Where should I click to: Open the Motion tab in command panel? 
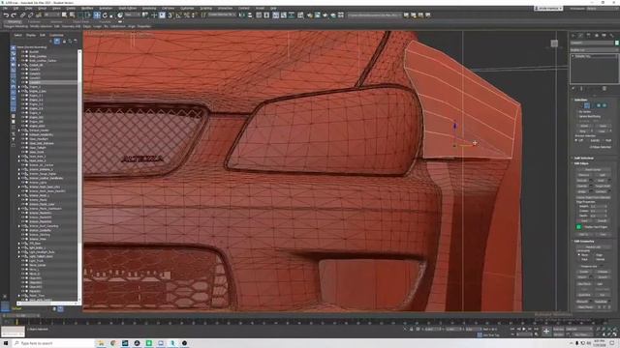coord(597,36)
